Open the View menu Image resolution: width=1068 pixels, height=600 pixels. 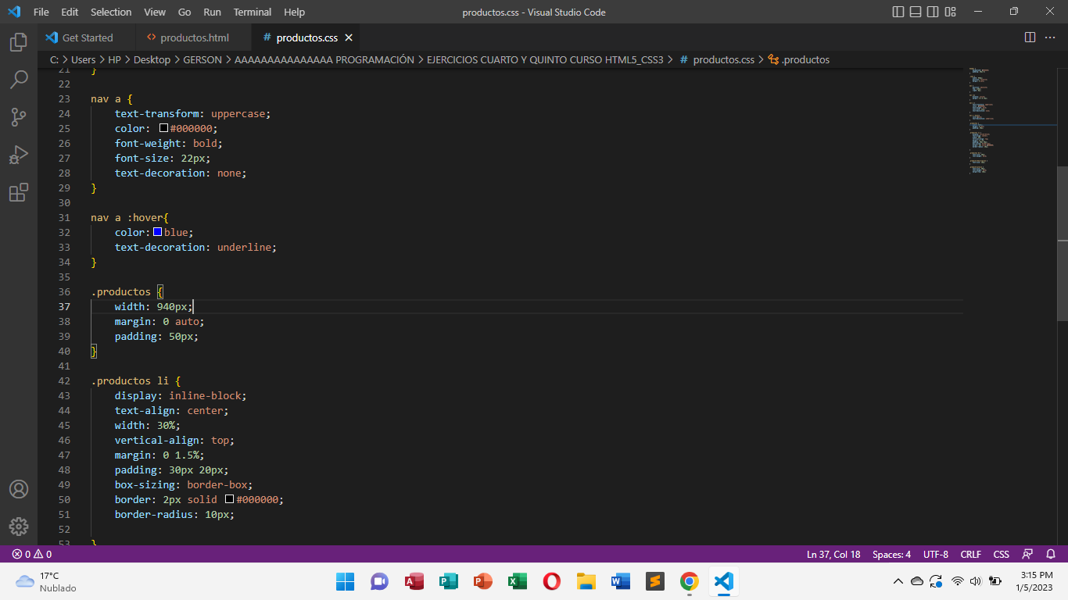pyautogui.click(x=155, y=12)
